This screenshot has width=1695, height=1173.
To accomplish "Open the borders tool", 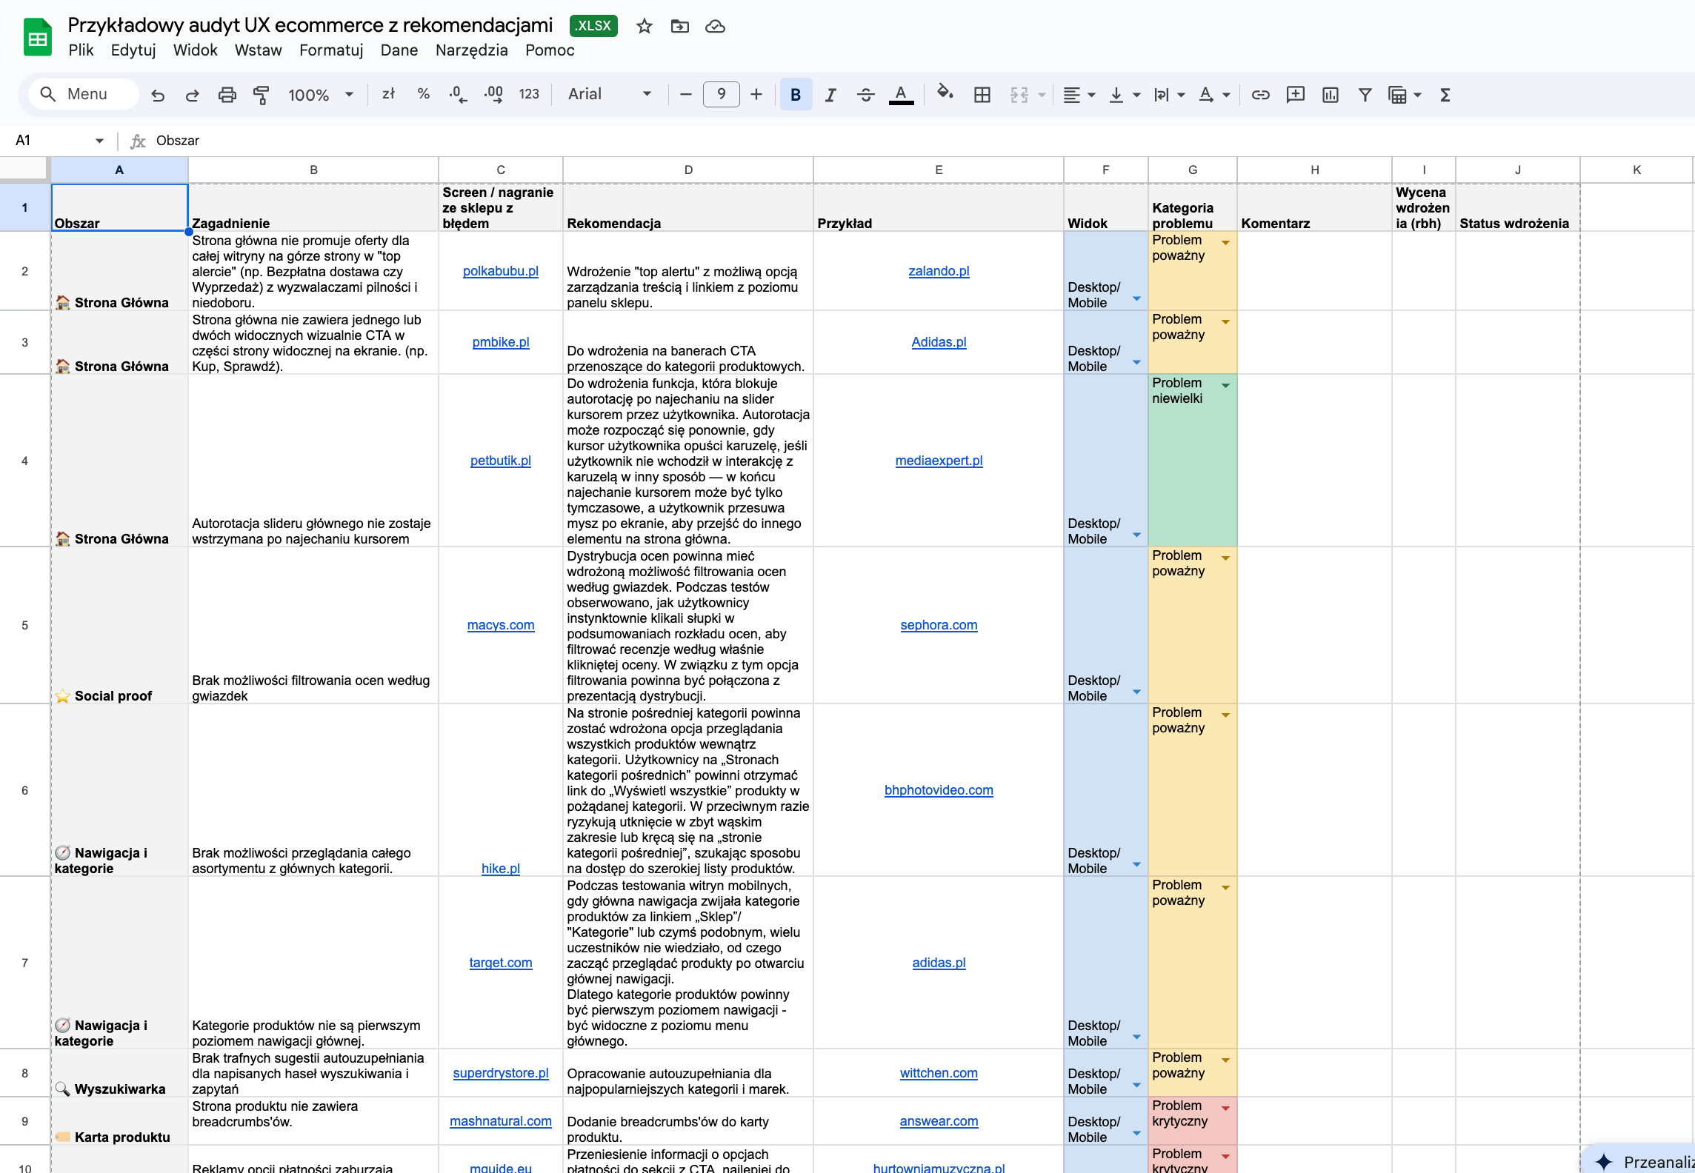I will (x=982, y=95).
